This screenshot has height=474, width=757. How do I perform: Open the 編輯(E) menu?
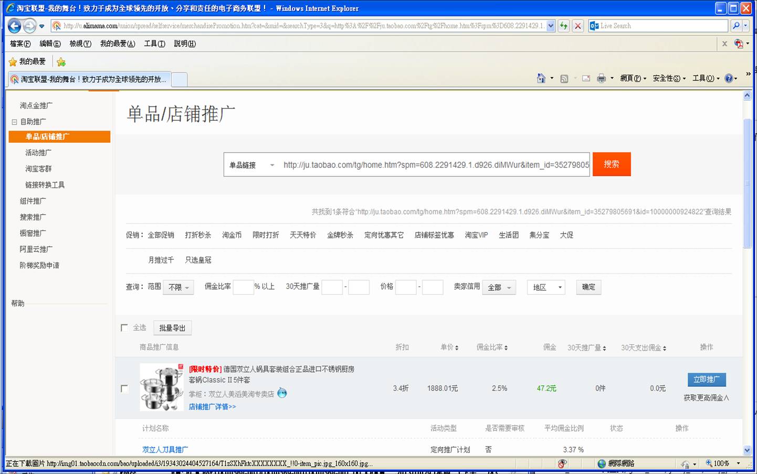point(50,44)
